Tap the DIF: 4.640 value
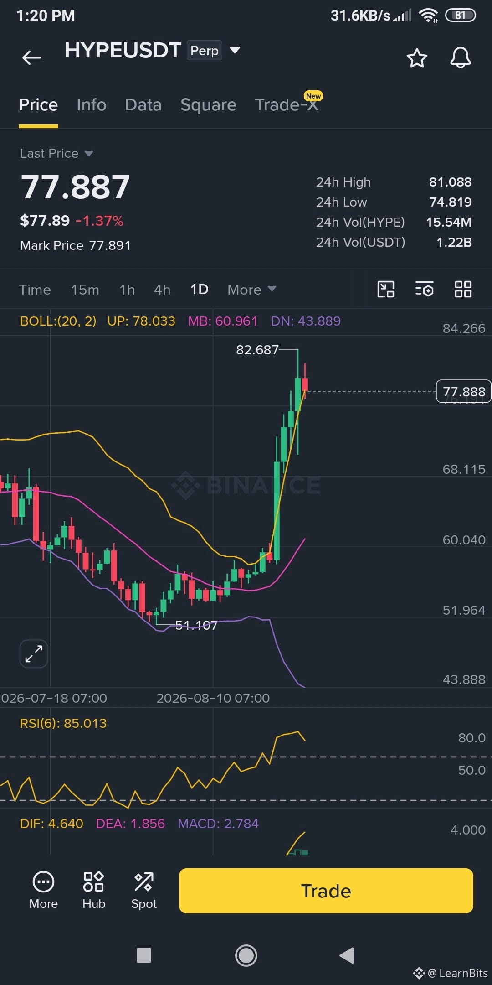This screenshot has height=985, width=492. [51, 824]
